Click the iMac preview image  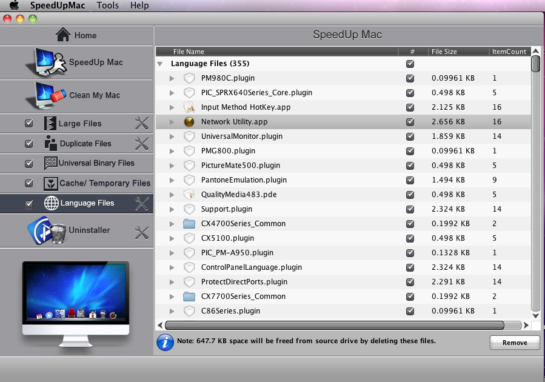click(76, 304)
